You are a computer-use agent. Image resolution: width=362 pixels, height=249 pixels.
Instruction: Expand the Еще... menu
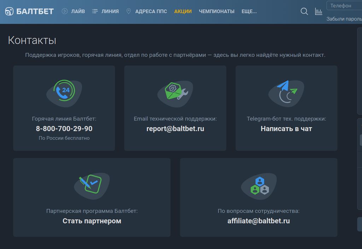coord(249,11)
